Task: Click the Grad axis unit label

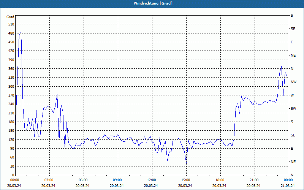Action: [x=10, y=17]
